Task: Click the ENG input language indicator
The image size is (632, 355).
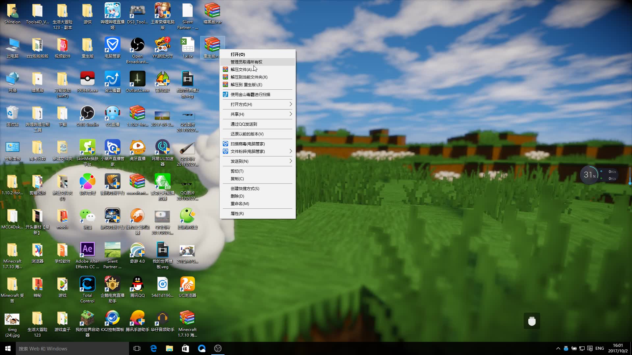Action: click(x=600, y=348)
